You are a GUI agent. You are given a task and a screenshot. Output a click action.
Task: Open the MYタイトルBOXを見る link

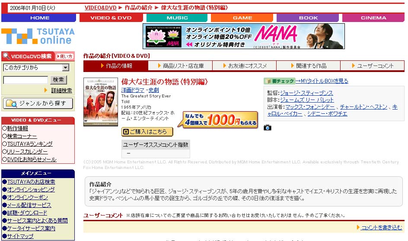(x=322, y=81)
